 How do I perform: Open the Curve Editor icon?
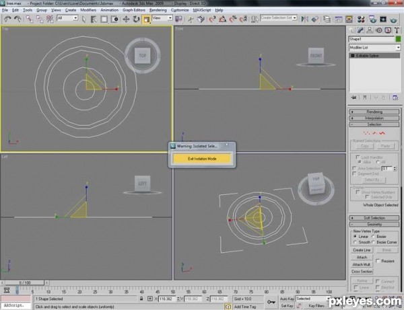tap(338, 20)
